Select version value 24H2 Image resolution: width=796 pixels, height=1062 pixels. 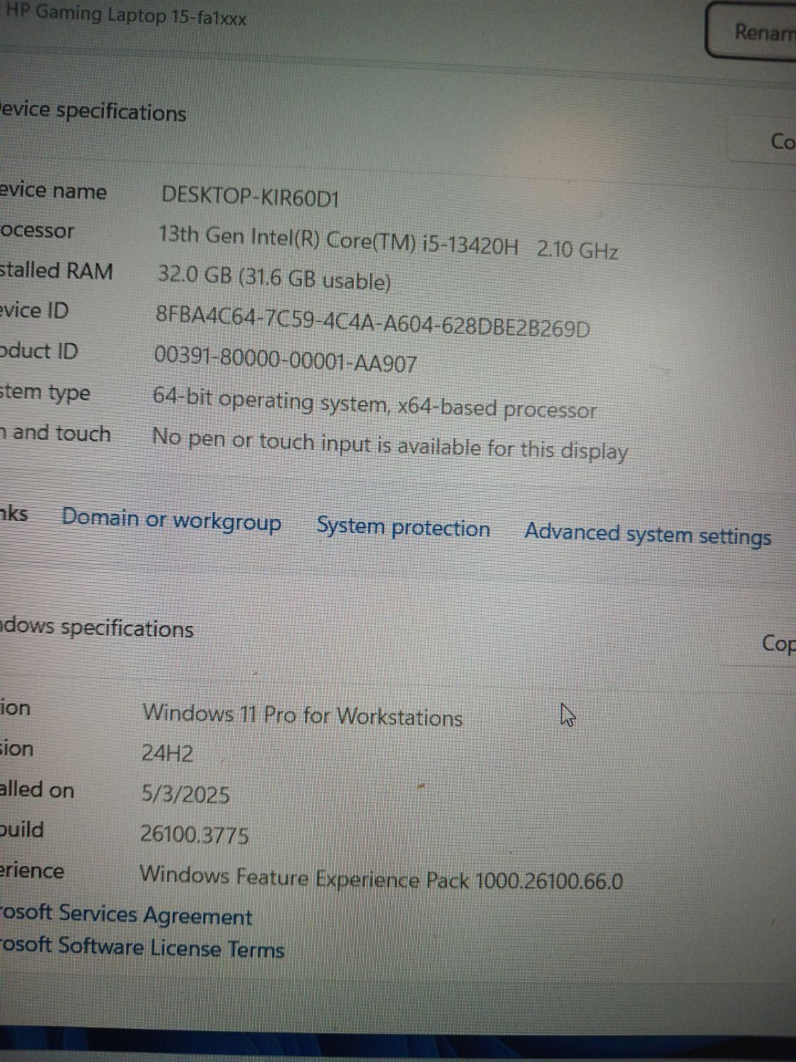167,753
